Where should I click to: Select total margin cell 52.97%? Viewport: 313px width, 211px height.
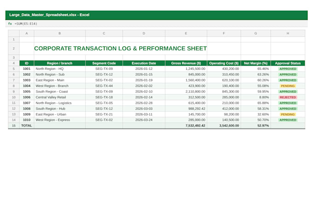[256, 125]
